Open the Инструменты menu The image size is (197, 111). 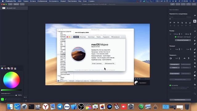[x=54, y=1]
